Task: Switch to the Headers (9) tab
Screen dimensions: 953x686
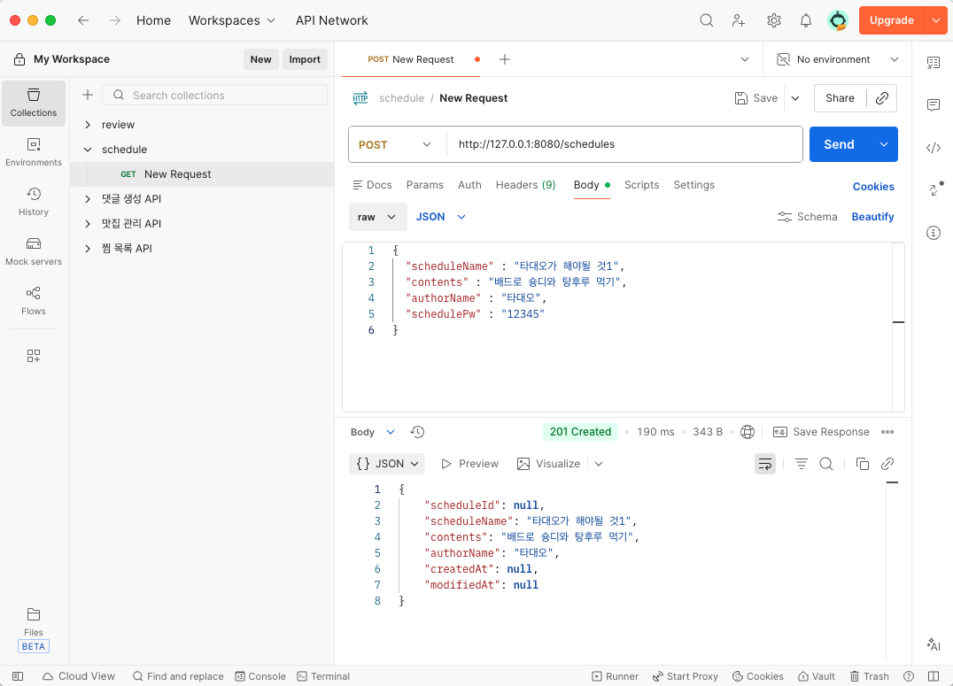Action: coord(525,185)
